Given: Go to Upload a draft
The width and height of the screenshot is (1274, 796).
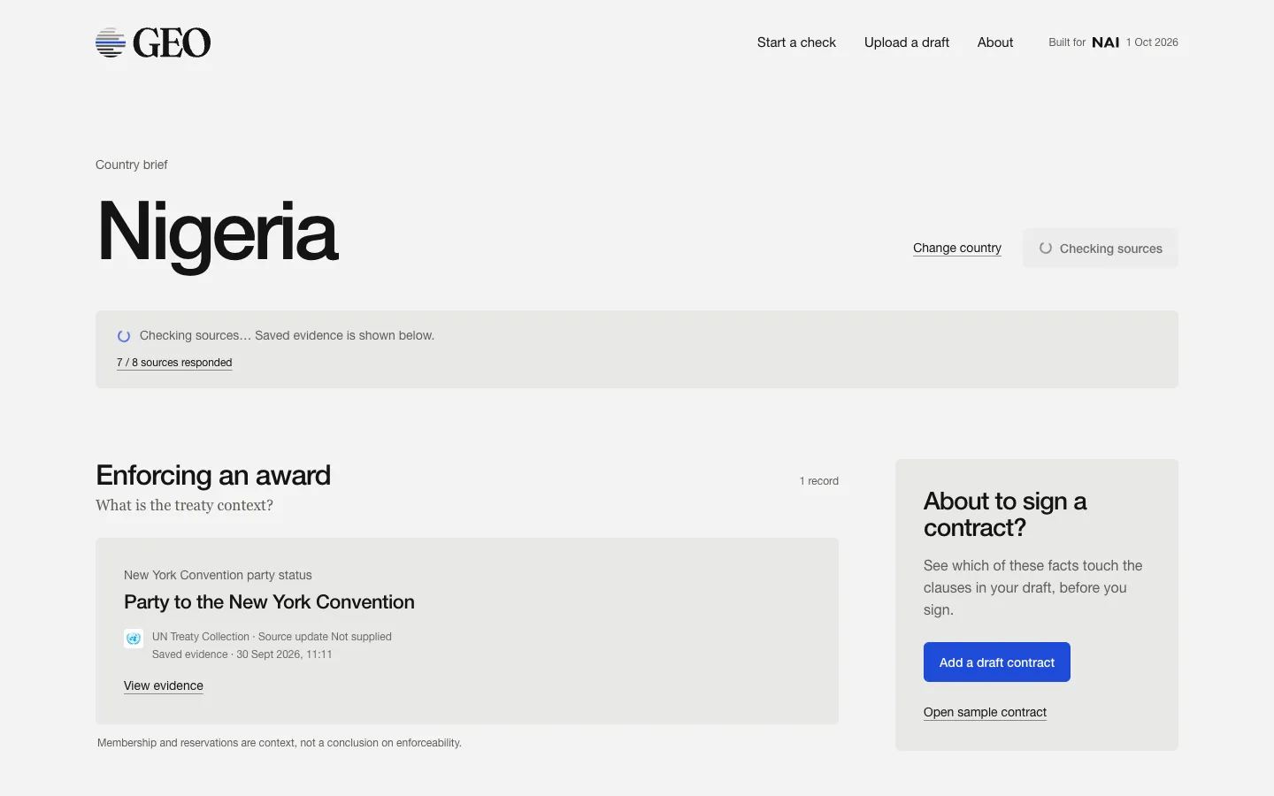Looking at the screenshot, I should [907, 42].
